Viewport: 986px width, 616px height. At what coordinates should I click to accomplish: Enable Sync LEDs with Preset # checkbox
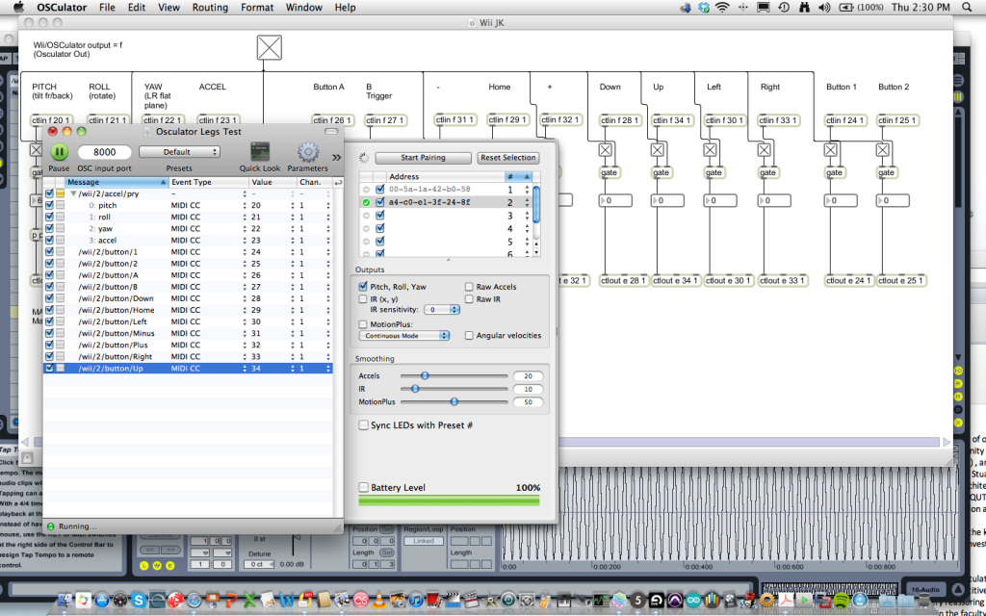pos(363,425)
